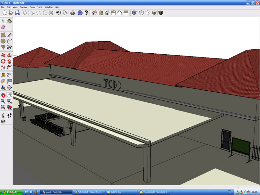Choose the Circle drawing tool

[3, 41]
